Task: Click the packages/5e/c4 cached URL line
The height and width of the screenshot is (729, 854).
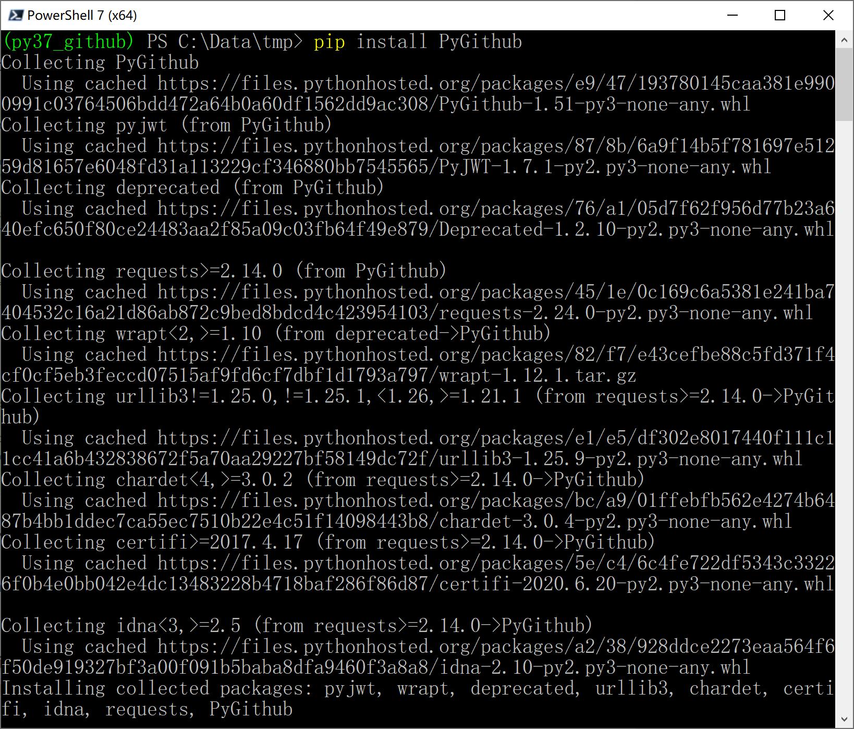Action: pyautogui.click(x=428, y=563)
